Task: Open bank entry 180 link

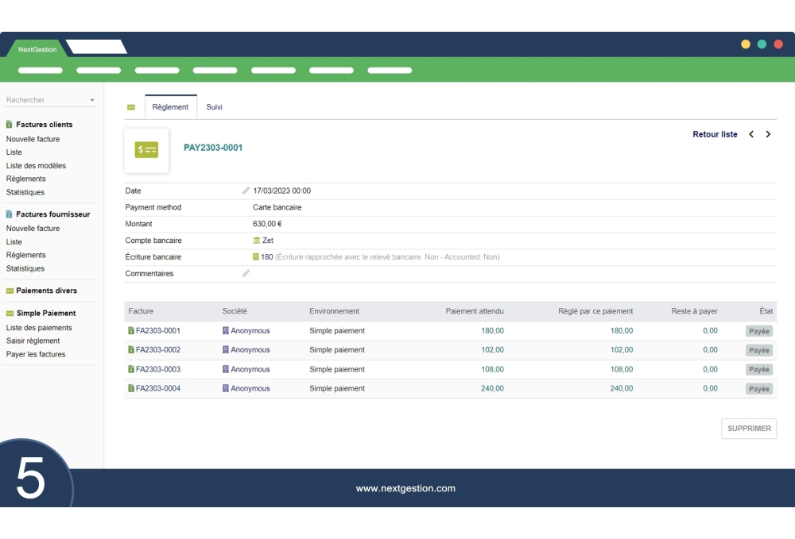Action: [266, 257]
